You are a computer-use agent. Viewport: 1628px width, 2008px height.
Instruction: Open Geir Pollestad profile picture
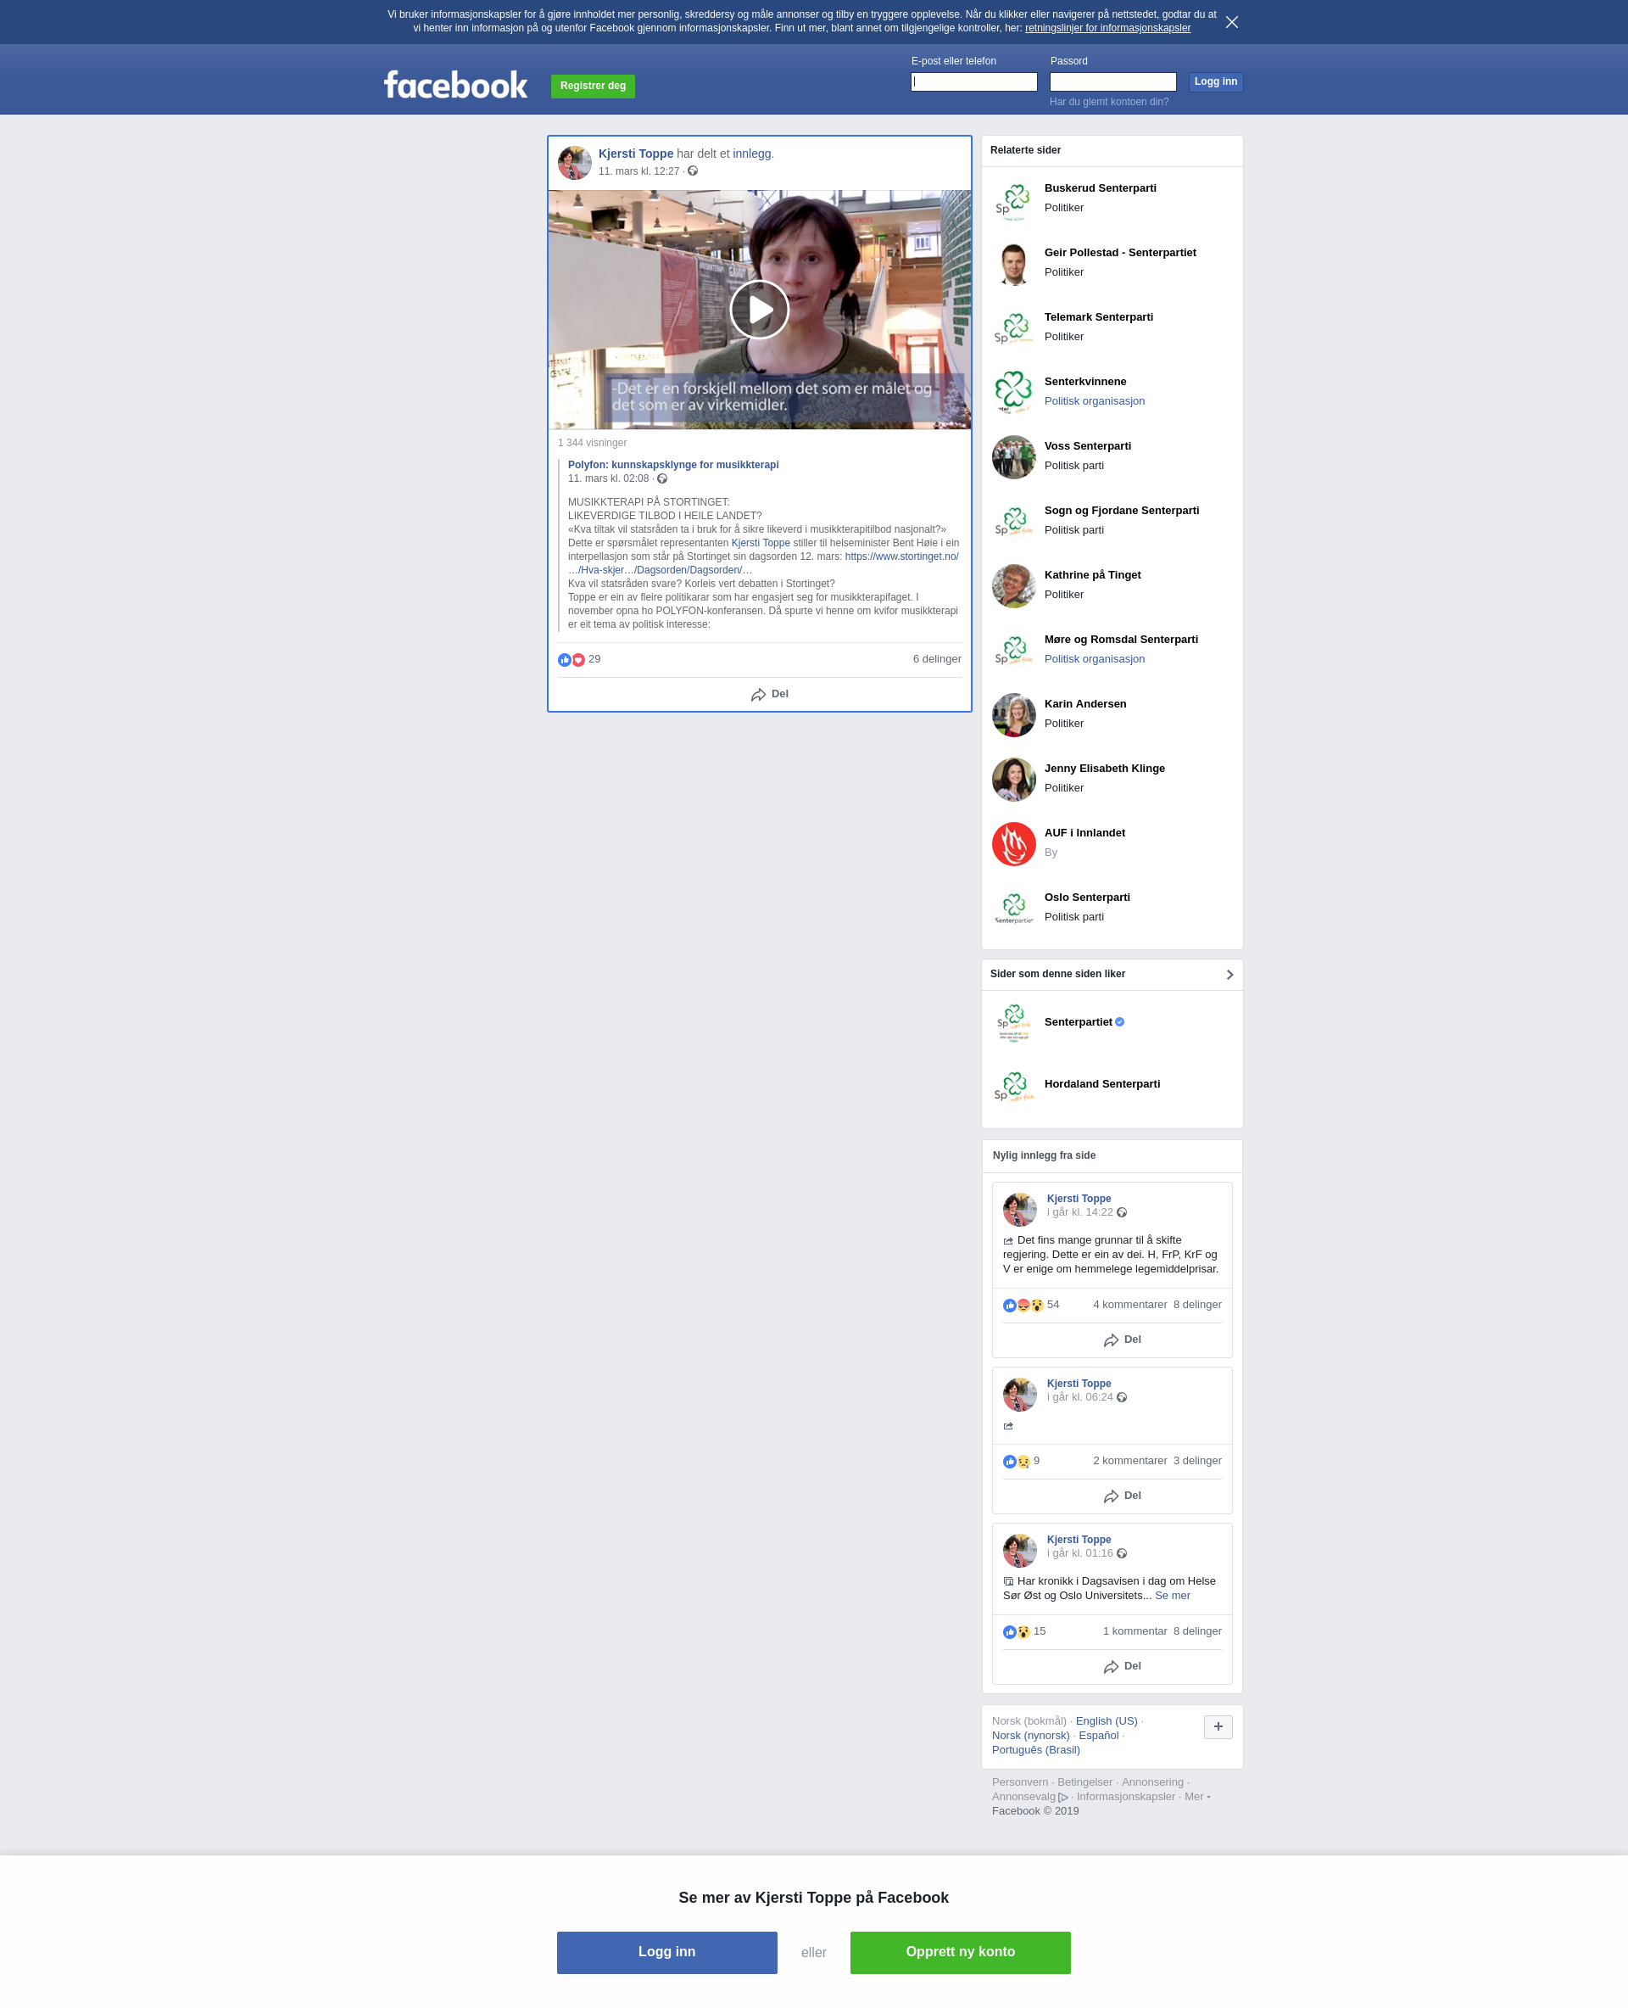click(x=1014, y=265)
